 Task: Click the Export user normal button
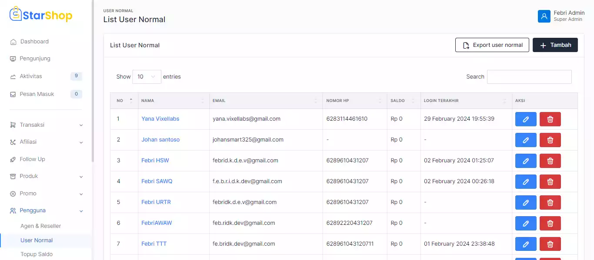point(492,45)
